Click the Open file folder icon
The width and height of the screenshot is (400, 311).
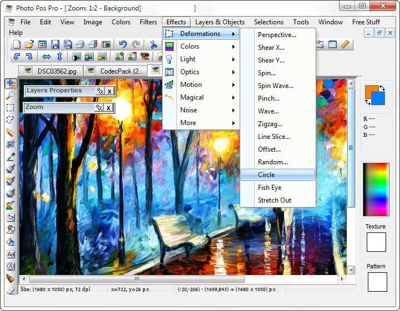click(29, 44)
